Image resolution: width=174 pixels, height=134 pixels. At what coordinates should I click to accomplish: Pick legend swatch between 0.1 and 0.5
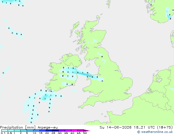click(5, 130)
